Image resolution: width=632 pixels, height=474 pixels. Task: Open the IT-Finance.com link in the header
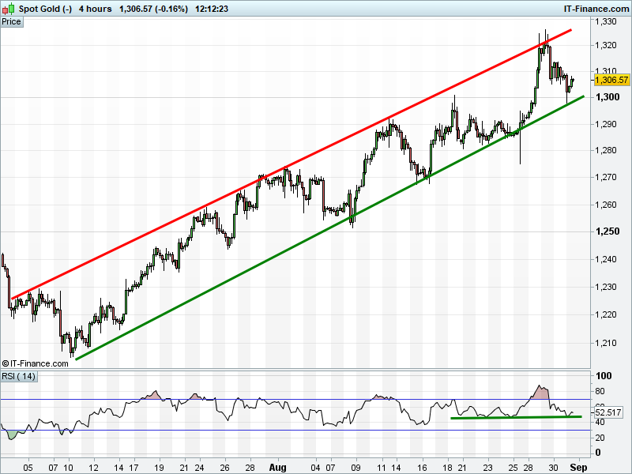(x=596, y=9)
